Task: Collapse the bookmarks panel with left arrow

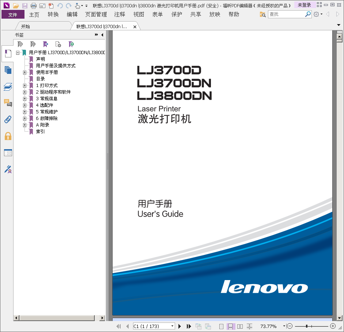Action: tap(102, 35)
